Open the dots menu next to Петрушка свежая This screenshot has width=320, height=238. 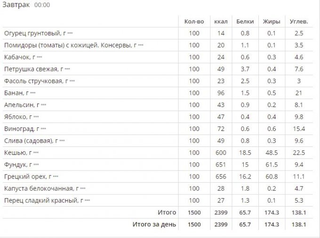pyautogui.click(x=67, y=69)
